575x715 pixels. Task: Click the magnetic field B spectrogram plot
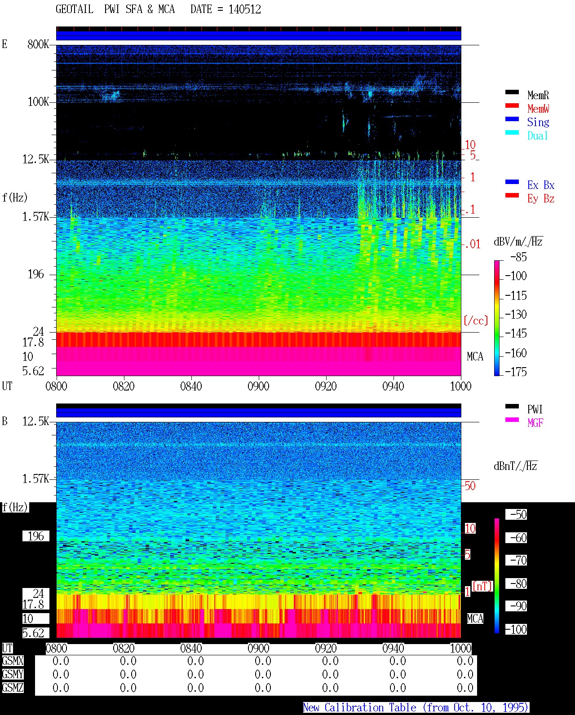pyautogui.click(x=259, y=530)
